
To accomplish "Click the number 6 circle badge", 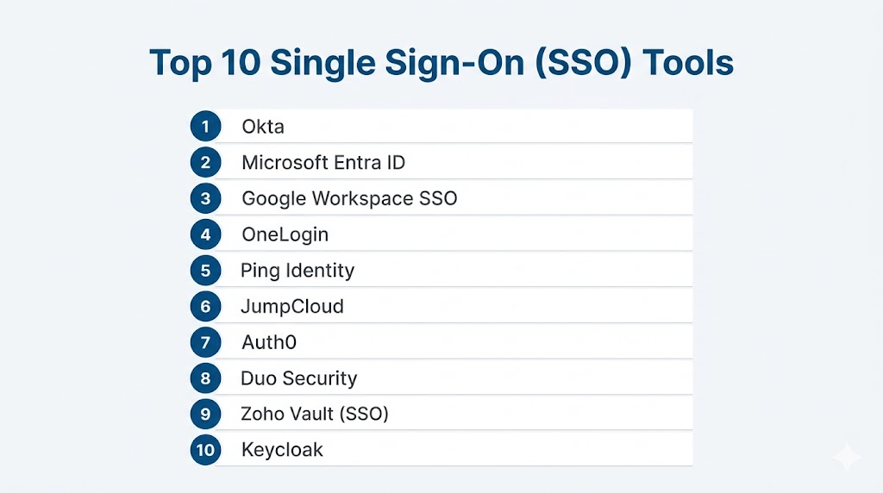I will [x=205, y=307].
